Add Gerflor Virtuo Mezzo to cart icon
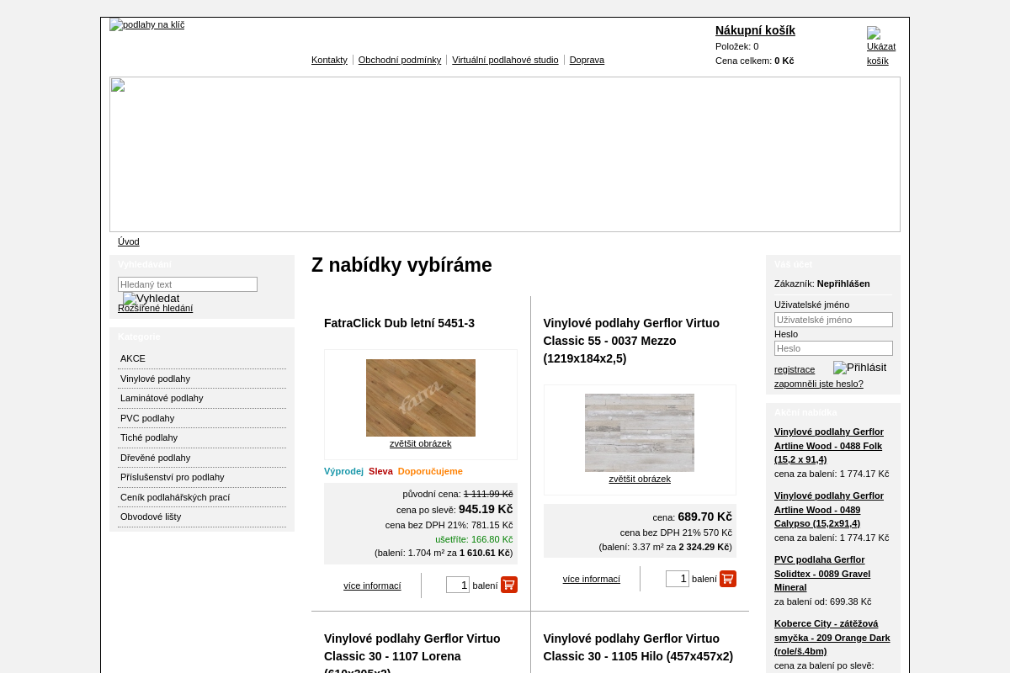This screenshot has width=1010, height=673. [728, 579]
